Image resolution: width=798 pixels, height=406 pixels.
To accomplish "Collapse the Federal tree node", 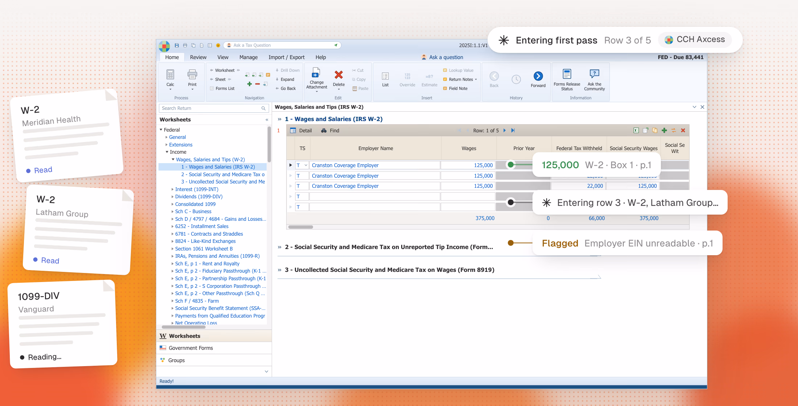I will pyautogui.click(x=161, y=130).
